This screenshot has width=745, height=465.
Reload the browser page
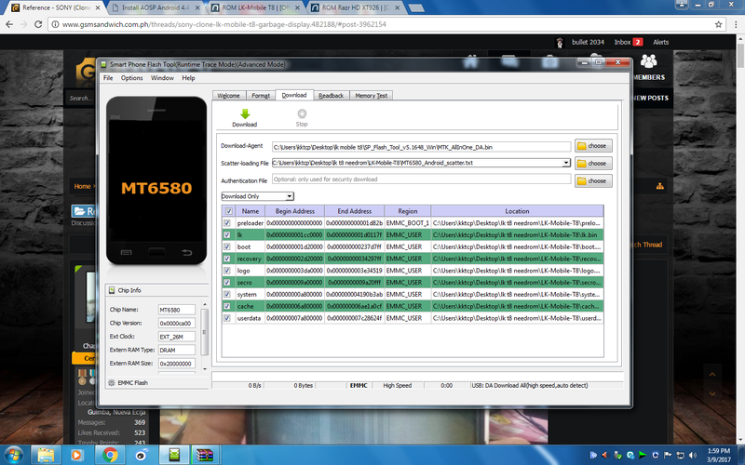point(38,24)
